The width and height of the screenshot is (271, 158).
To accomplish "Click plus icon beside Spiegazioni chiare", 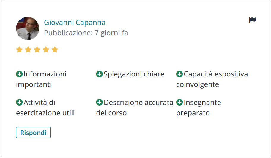I will point(99,74).
